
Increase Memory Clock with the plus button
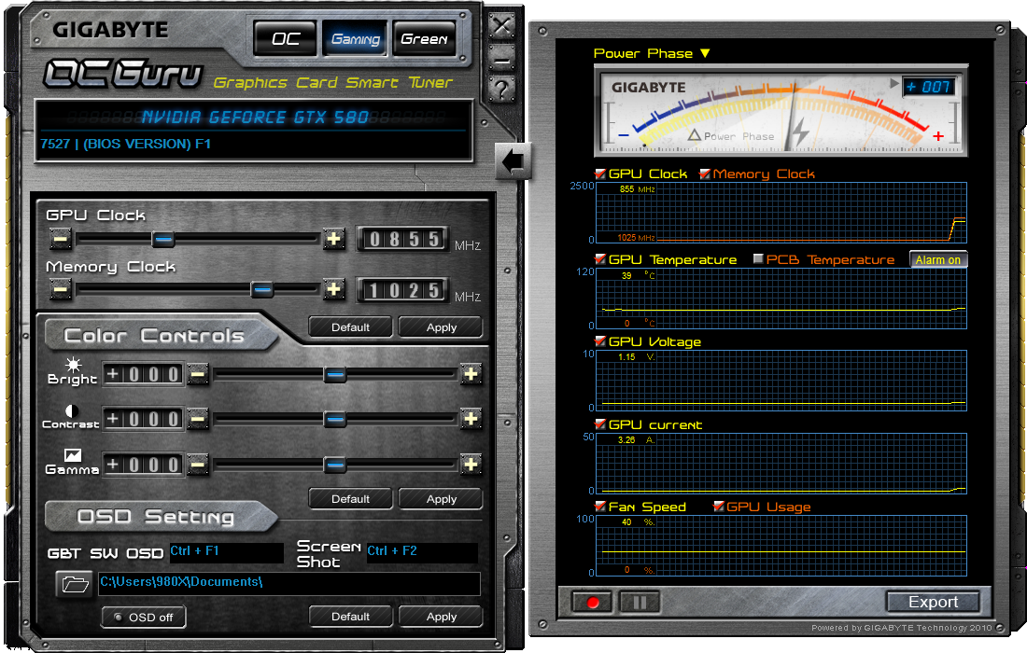click(x=334, y=288)
